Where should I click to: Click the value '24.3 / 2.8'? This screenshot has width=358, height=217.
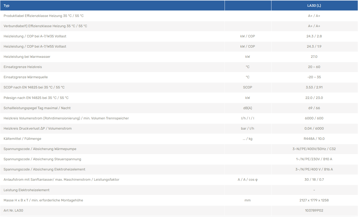click(x=314, y=36)
